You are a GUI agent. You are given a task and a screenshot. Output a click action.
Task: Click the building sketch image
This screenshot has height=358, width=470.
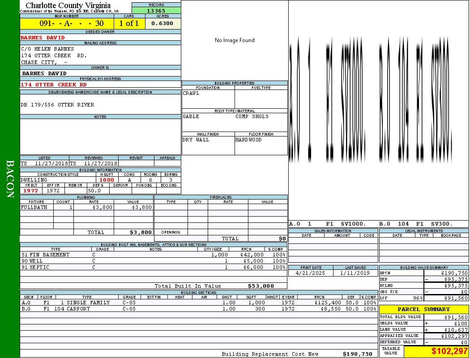click(x=371, y=100)
